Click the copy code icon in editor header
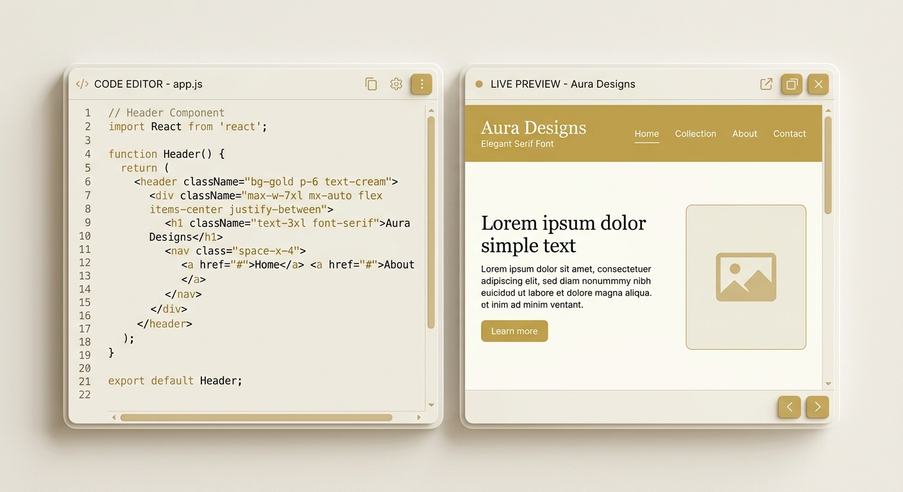 point(371,84)
